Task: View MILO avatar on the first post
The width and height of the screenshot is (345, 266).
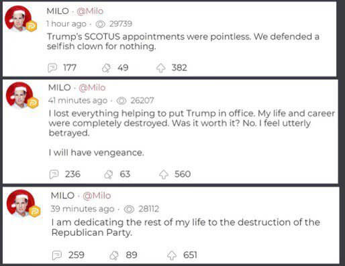Action: pos(18,18)
